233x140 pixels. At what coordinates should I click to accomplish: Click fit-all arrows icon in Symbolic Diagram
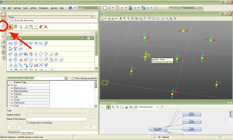click(x=131, y=107)
